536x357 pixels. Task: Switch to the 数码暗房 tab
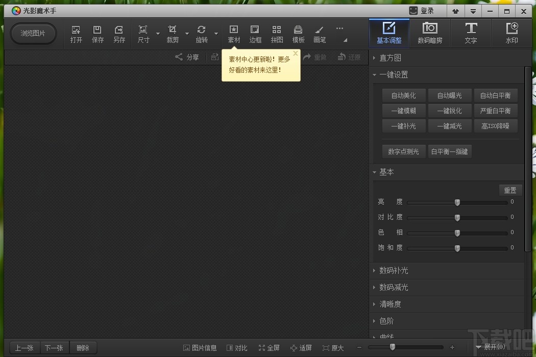click(430, 33)
